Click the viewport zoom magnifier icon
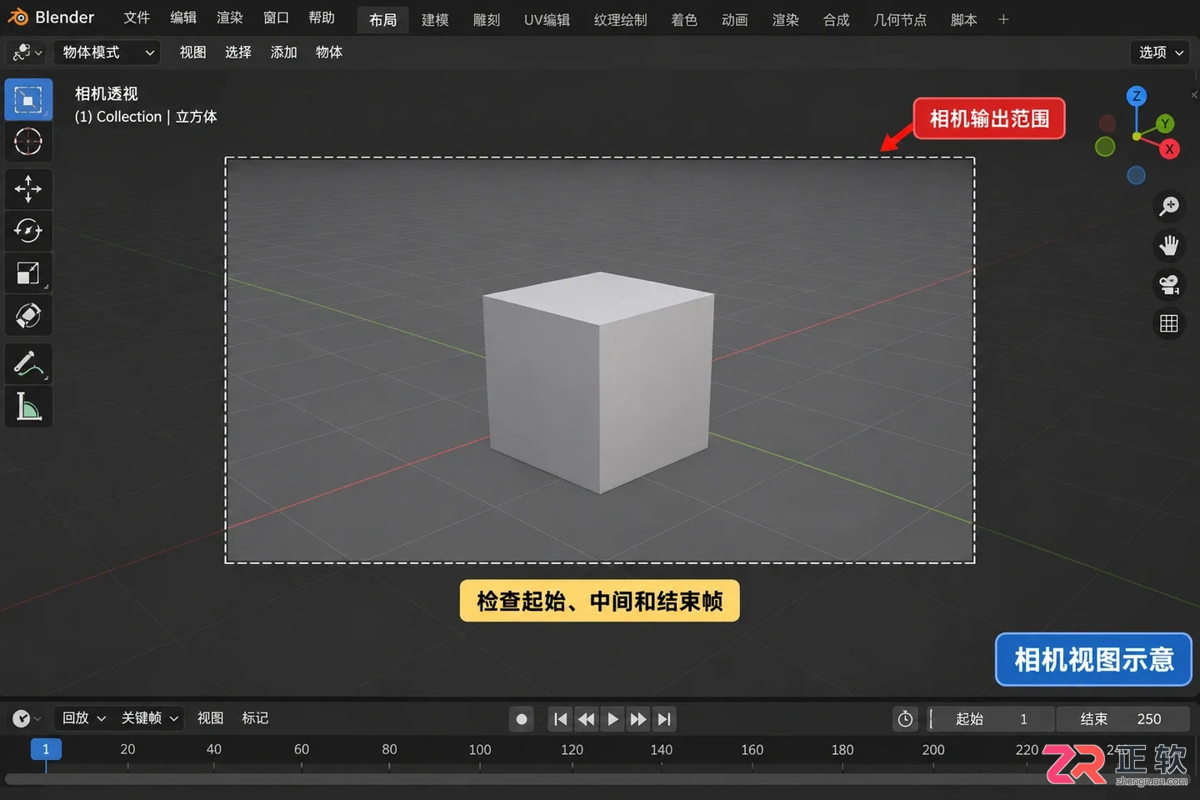 (x=1169, y=206)
